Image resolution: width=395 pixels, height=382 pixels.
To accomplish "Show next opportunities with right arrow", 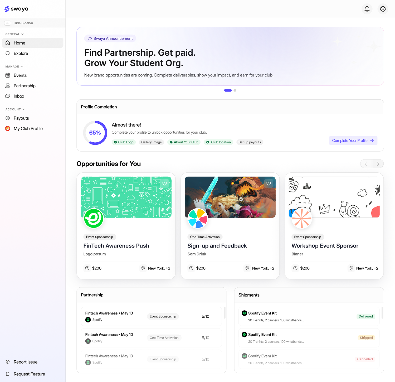I will pyautogui.click(x=378, y=164).
